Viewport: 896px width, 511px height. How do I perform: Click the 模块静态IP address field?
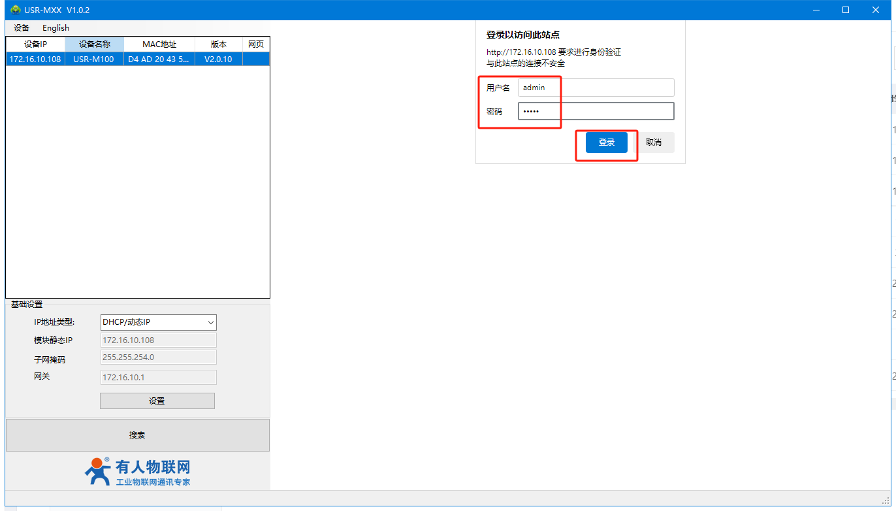click(159, 340)
